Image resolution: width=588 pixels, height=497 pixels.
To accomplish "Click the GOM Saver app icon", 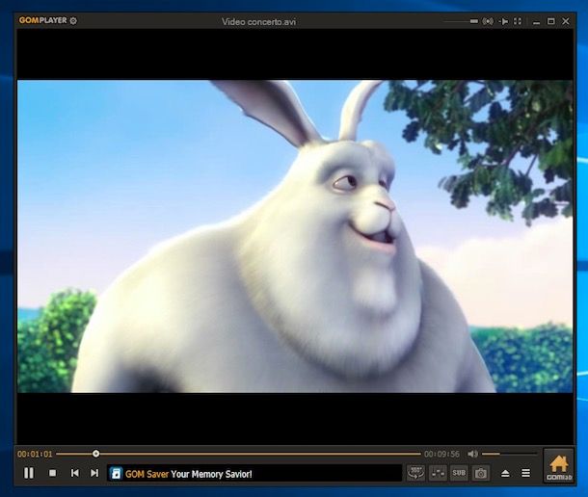I will (116, 474).
